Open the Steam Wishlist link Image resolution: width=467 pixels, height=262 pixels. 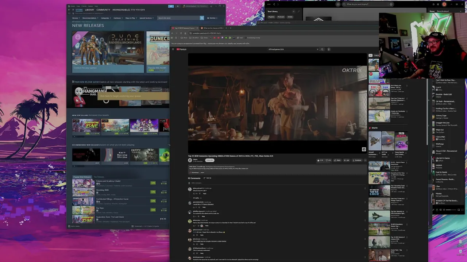pyautogui.click(x=212, y=18)
